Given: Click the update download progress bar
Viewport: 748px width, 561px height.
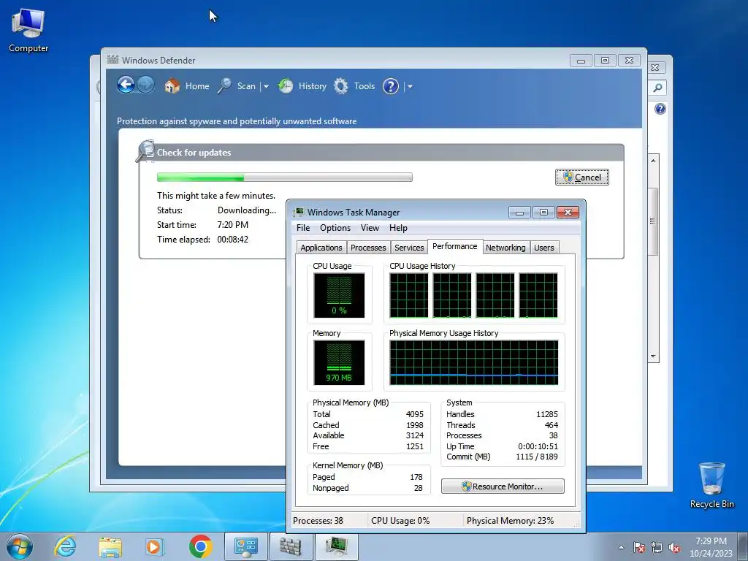Looking at the screenshot, I should point(285,178).
